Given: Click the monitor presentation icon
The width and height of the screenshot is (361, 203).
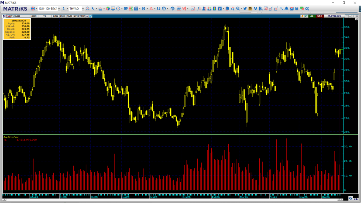Looking at the screenshot, I should coord(113,8).
